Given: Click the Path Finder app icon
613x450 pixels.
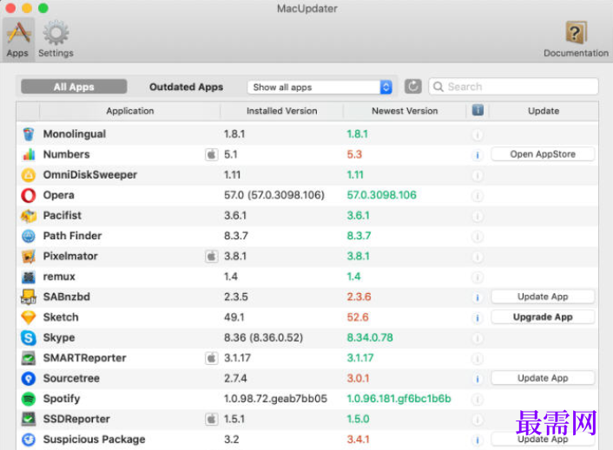Looking at the screenshot, I should pyautogui.click(x=29, y=236).
